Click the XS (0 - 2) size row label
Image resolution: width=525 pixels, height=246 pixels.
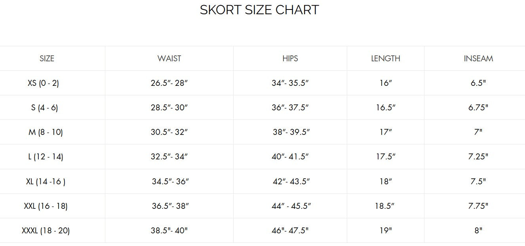coord(44,83)
